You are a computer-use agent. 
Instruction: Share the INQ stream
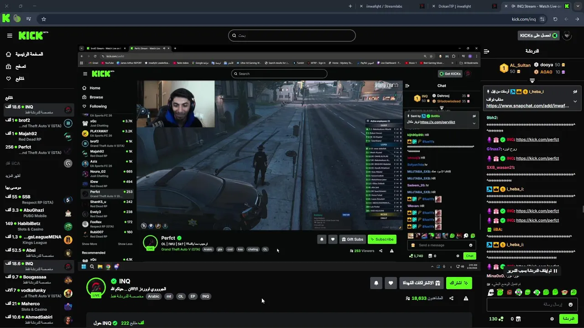click(x=451, y=298)
